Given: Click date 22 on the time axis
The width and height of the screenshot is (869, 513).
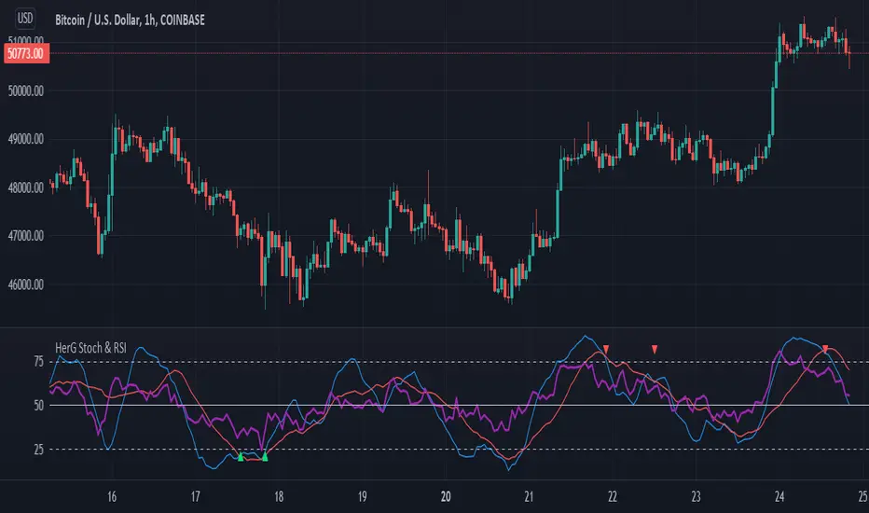Looking at the screenshot, I should click(x=613, y=497).
